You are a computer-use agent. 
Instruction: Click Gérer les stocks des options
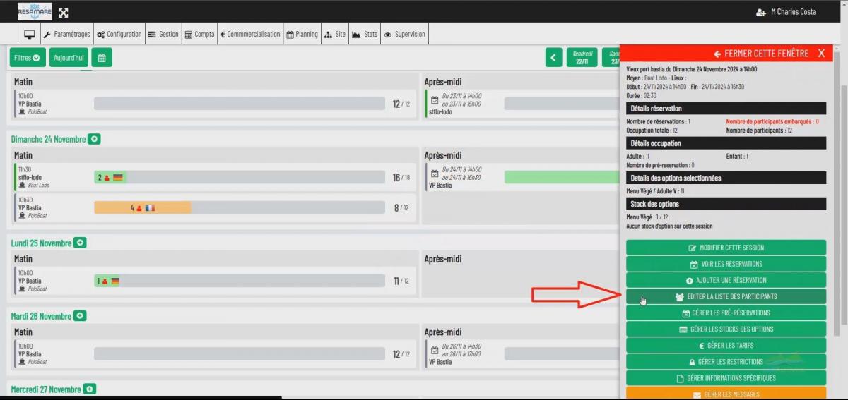pos(726,329)
